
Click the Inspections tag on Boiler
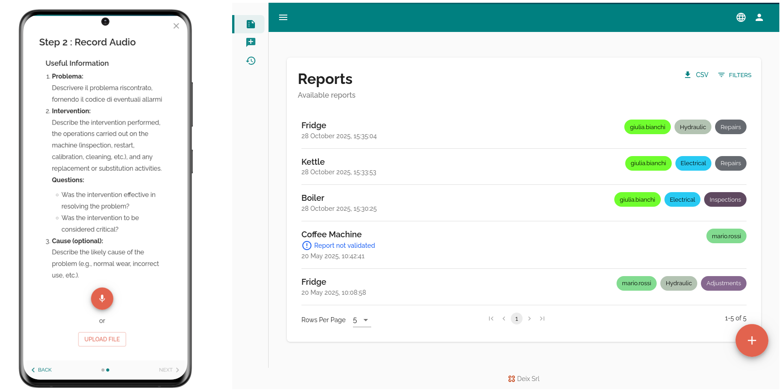[725, 199]
